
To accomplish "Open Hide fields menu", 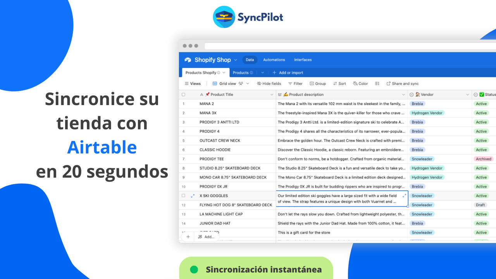I will [x=269, y=84].
